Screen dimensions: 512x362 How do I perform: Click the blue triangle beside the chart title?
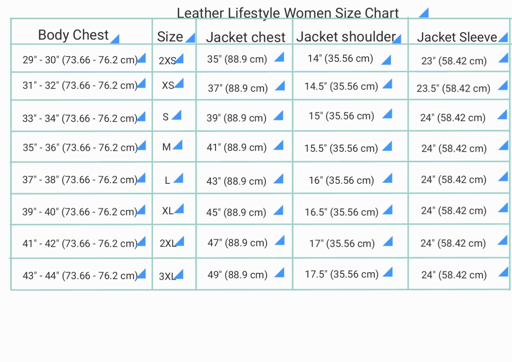(x=425, y=14)
